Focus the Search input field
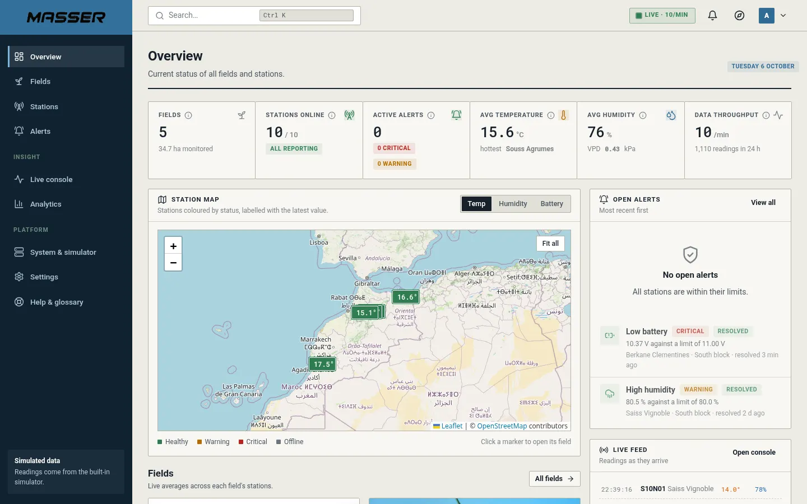Viewport: 807px width, 504px height. [x=254, y=16]
